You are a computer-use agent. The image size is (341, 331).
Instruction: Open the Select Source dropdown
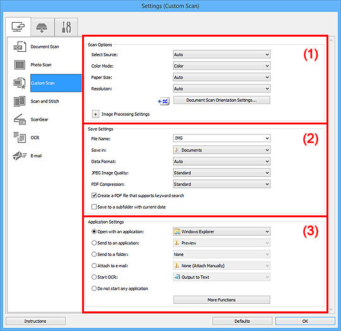coord(222,54)
